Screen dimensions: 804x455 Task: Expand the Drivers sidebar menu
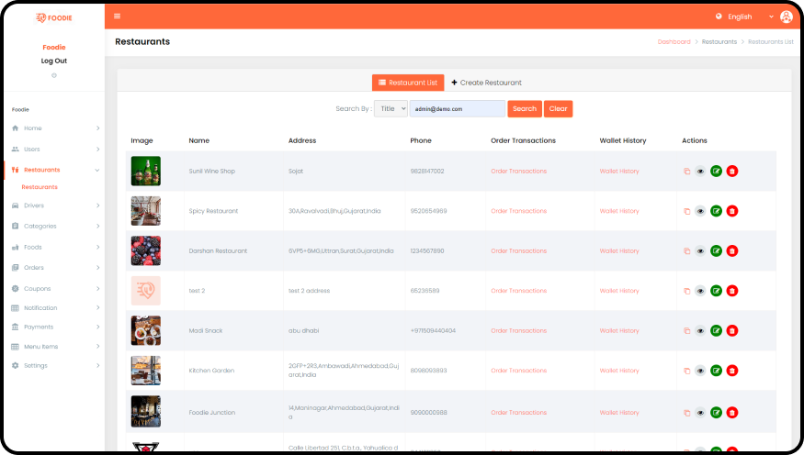(x=55, y=205)
